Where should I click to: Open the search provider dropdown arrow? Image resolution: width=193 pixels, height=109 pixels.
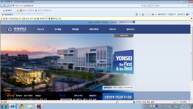[192, 6]
